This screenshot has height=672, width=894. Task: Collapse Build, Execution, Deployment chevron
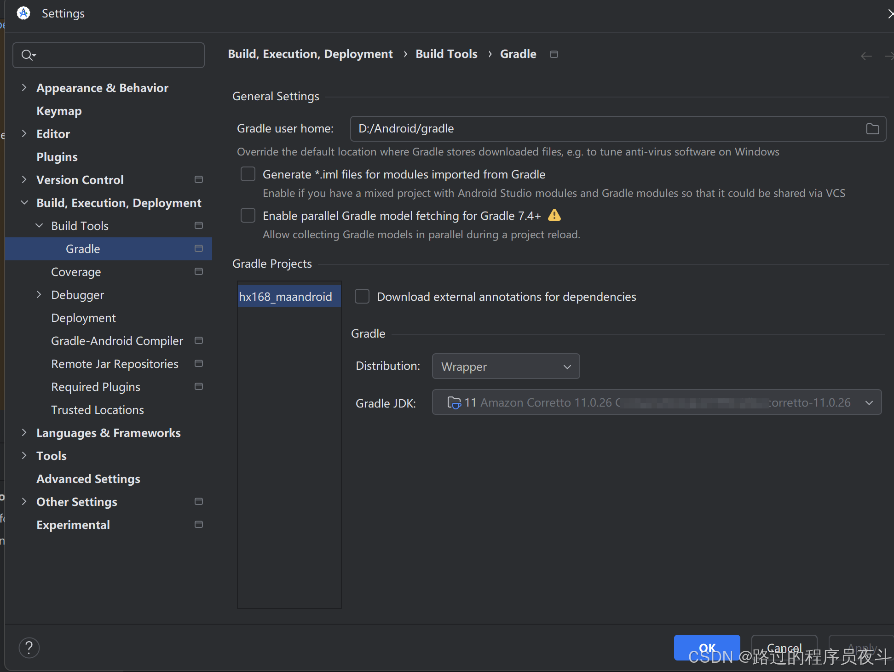point(24,202)
